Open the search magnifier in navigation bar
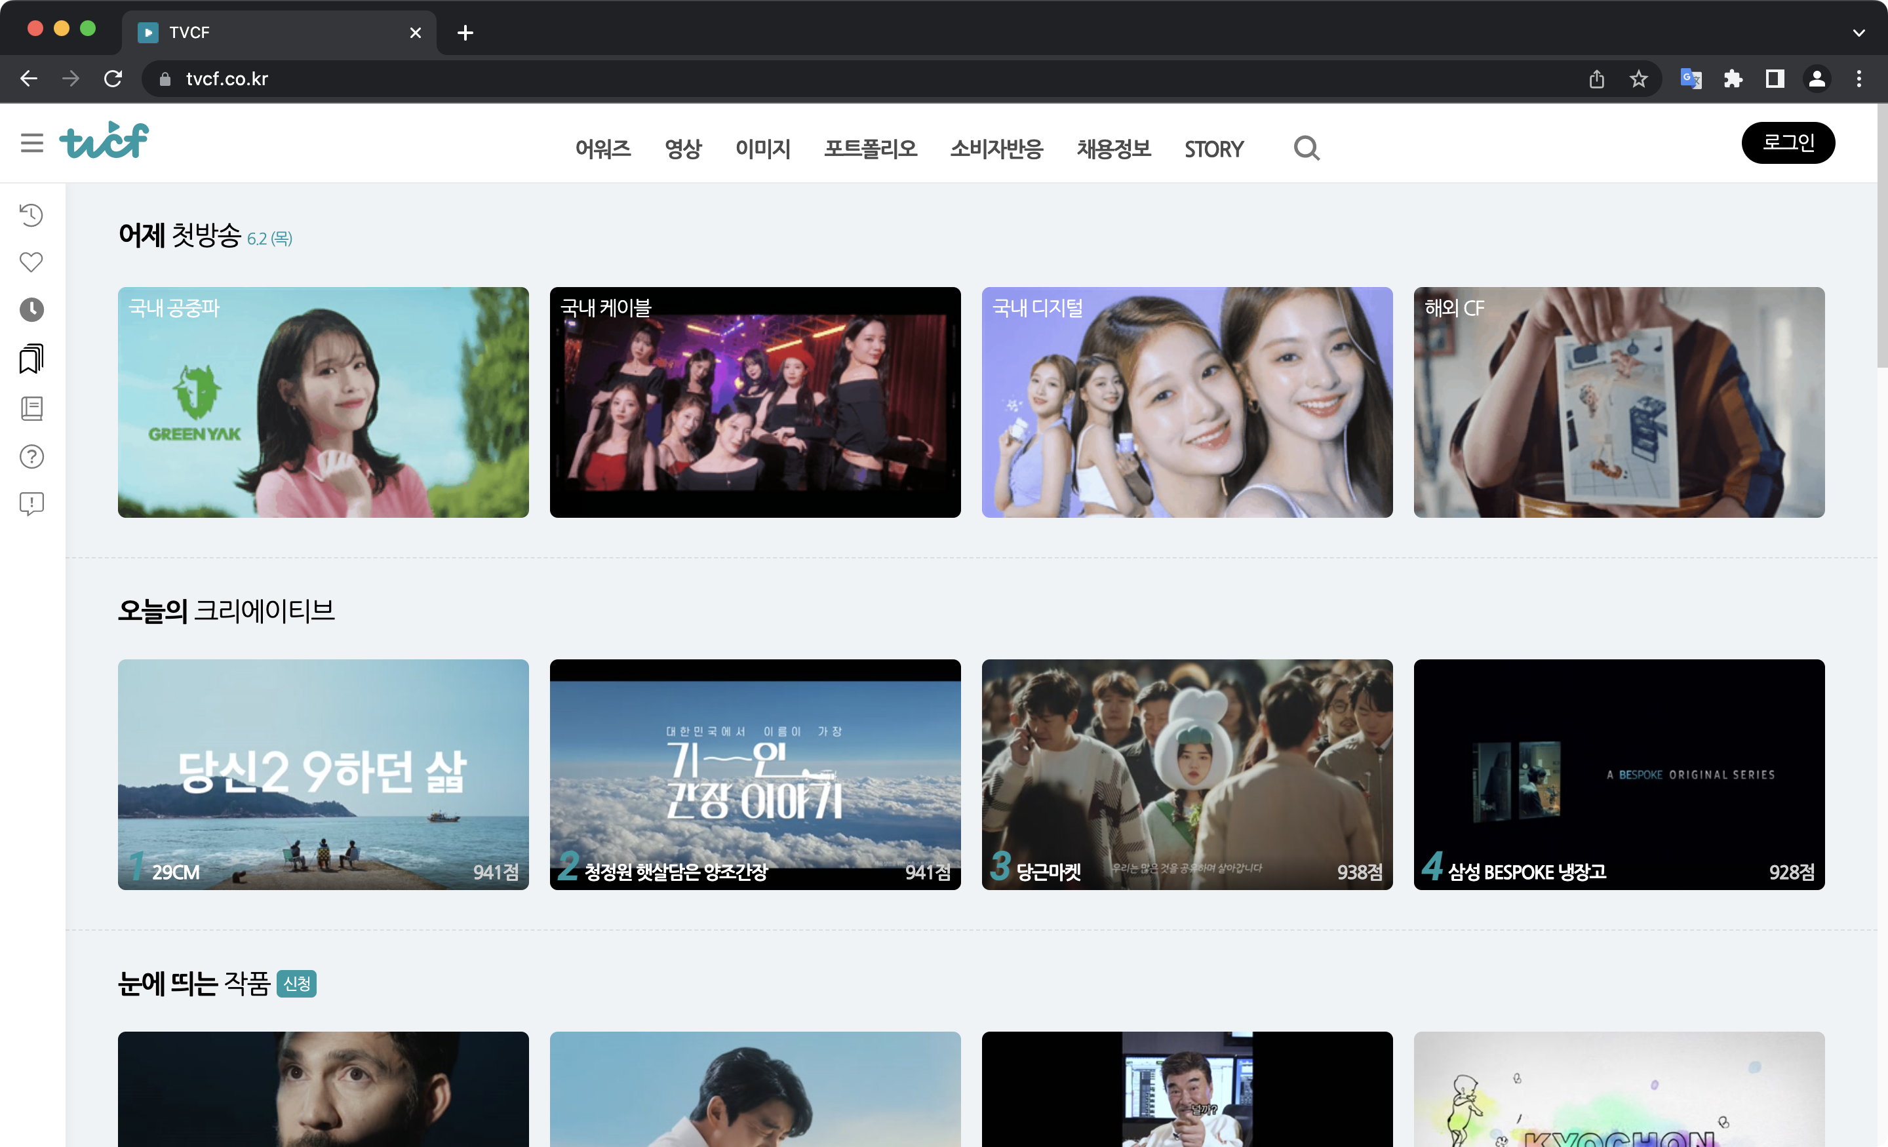1888x1147 pixels. click(x=1307, y=149)
